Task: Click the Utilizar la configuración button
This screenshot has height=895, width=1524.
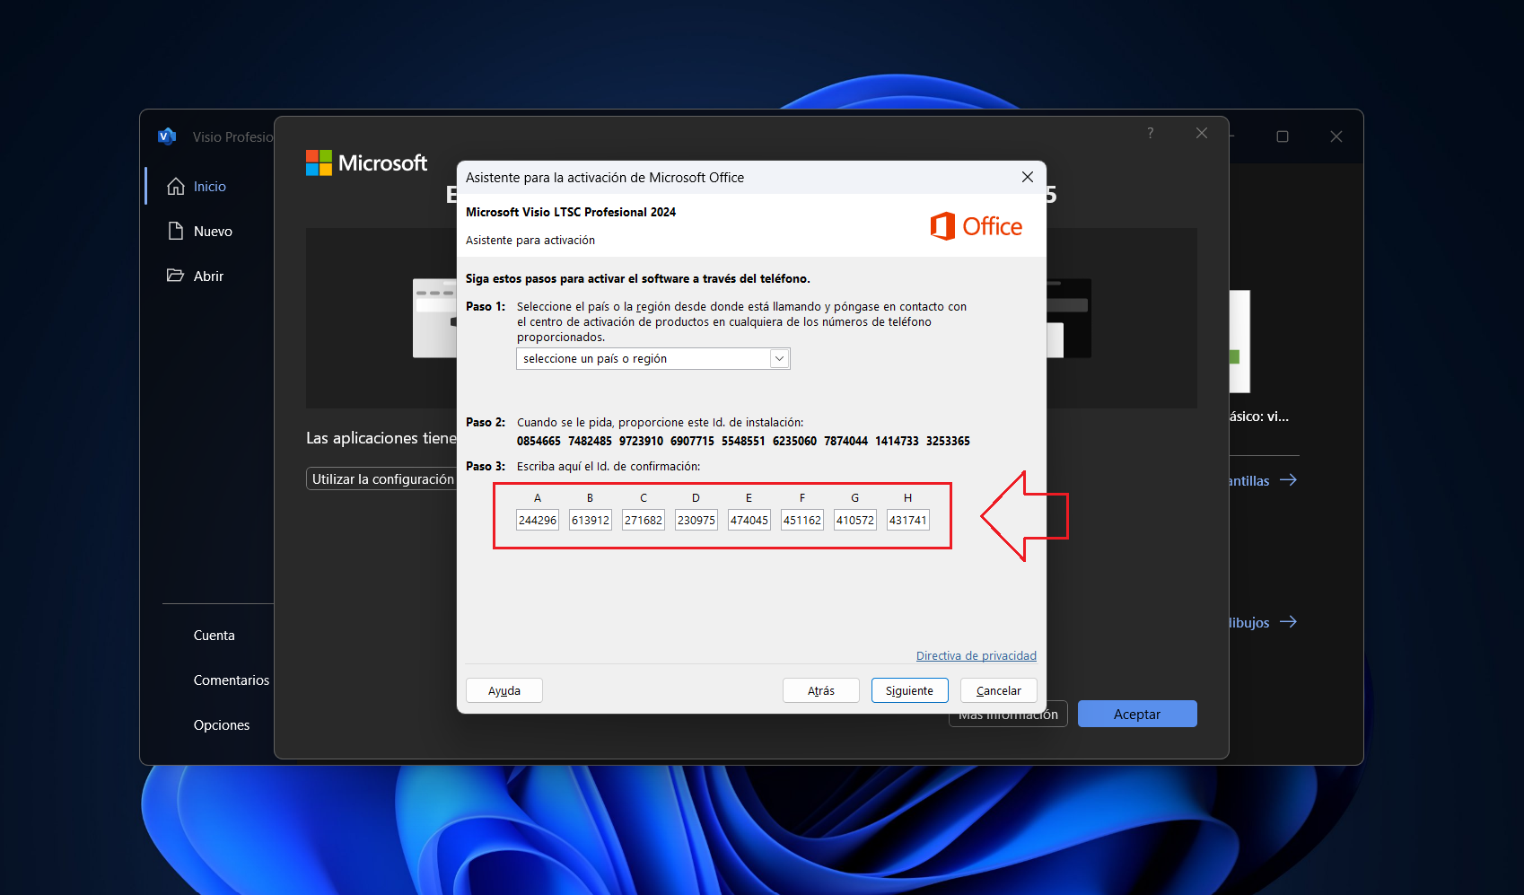Action: [x=382, y=479]
